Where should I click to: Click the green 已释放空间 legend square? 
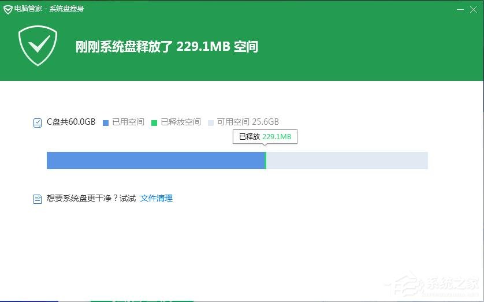(x=154, y=122)
